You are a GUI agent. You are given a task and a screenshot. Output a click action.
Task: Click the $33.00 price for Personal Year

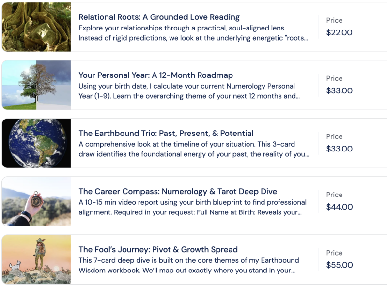click(x=339, y=91)
